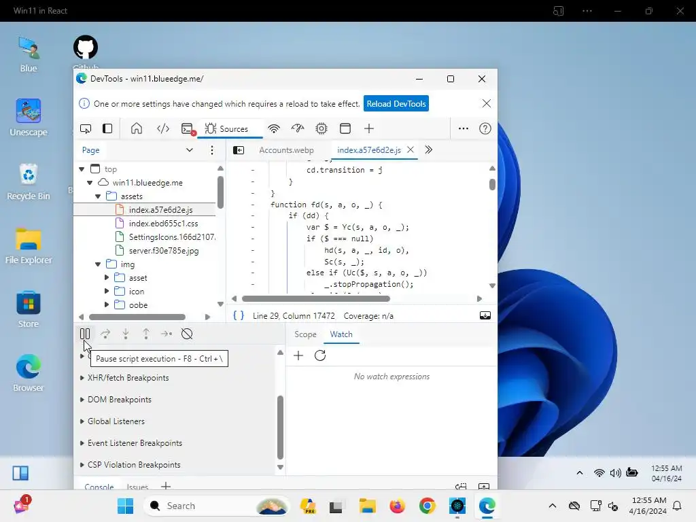The width and height of the screenshot is (696, 522).
Task: Switch to Accounts.webp editor tab
Action: pyautogui.click(x=286, y=150)
